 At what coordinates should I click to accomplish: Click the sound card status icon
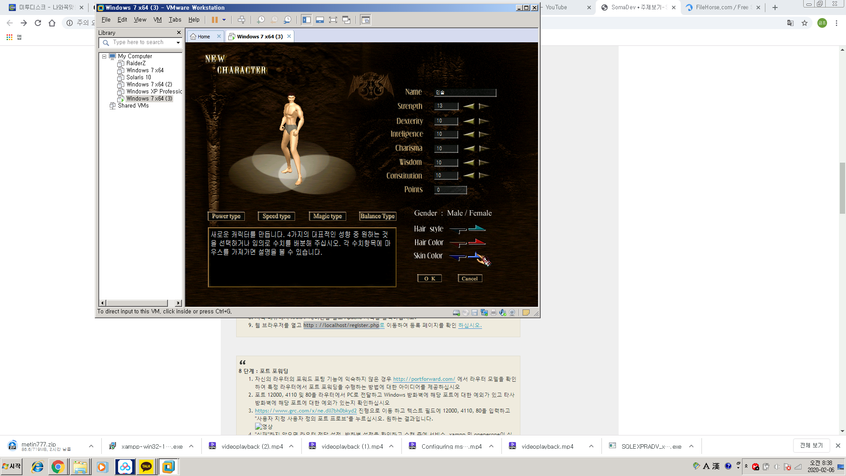click(503, 312)
